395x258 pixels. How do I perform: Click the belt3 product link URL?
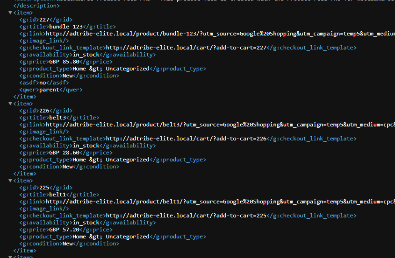[221, 125]
